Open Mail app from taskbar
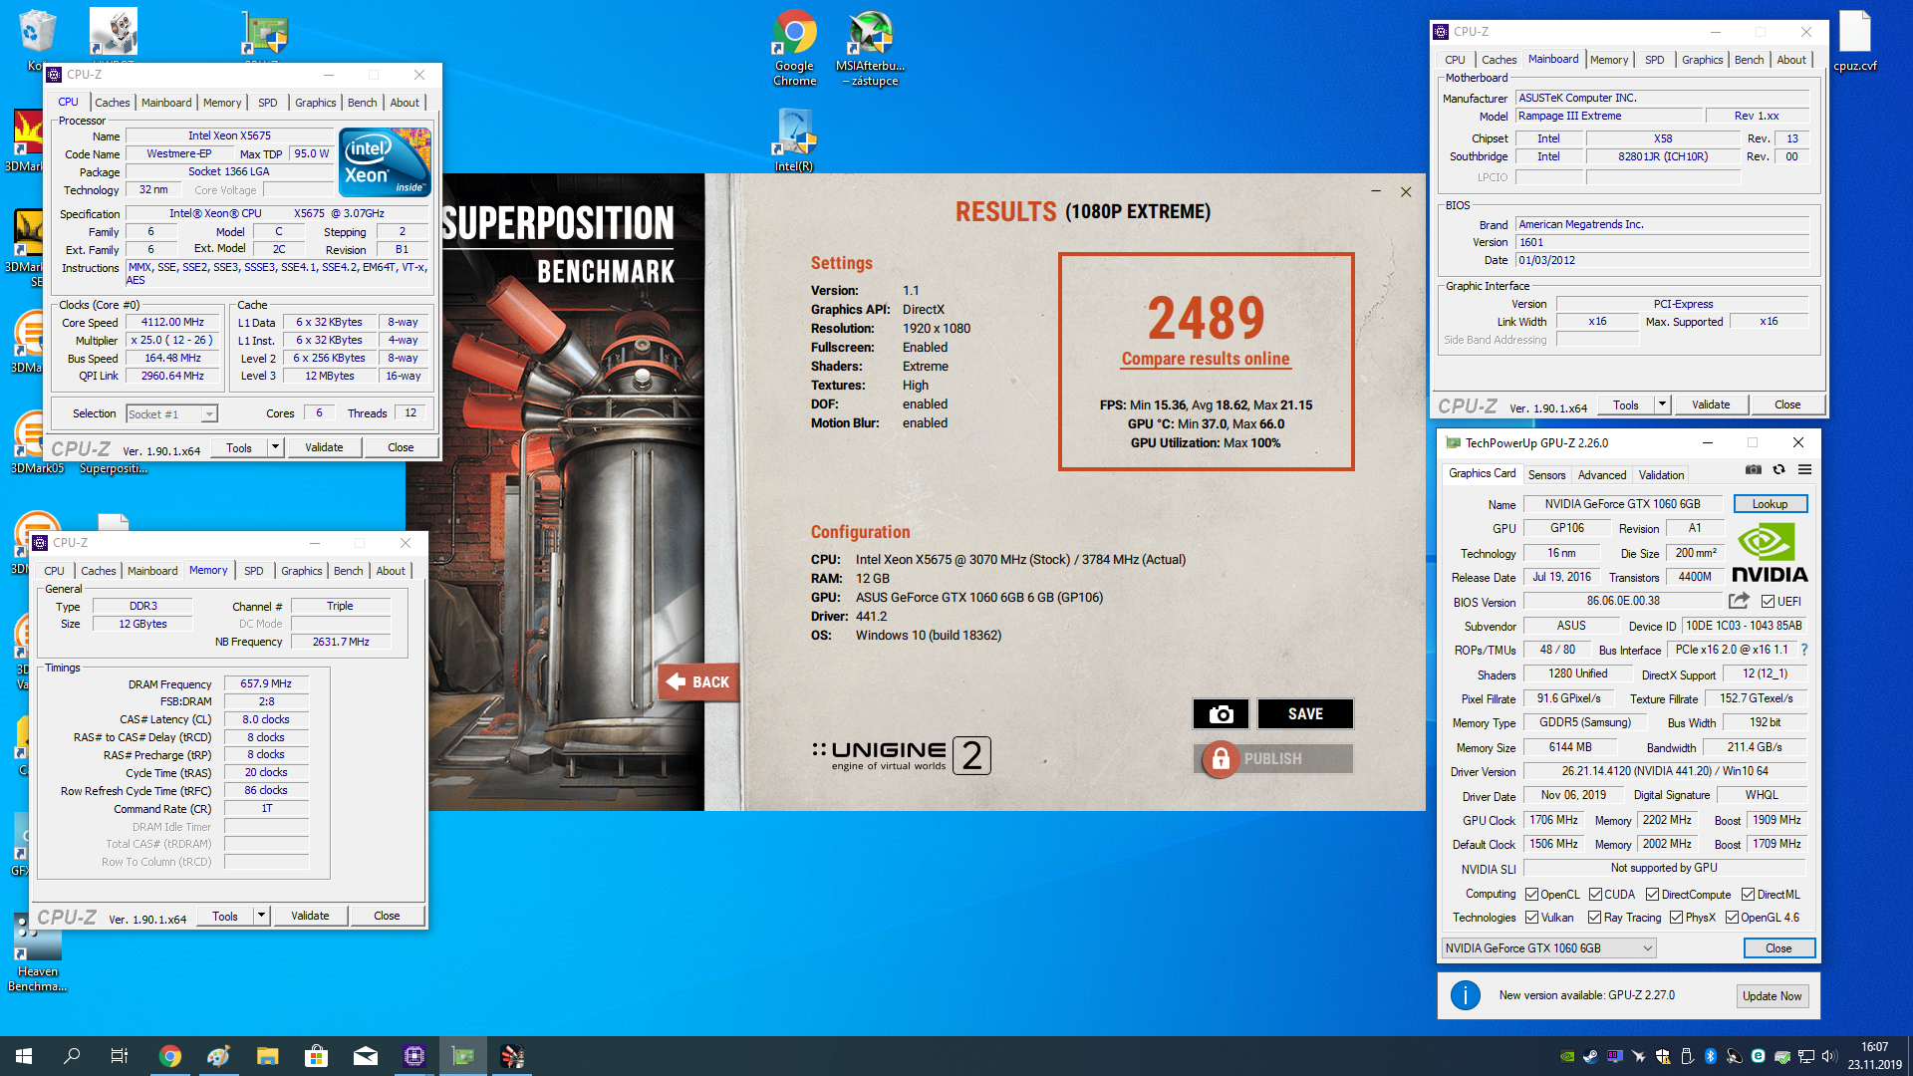This screenshot has width=1913, height=1076. pos(366,1056)
